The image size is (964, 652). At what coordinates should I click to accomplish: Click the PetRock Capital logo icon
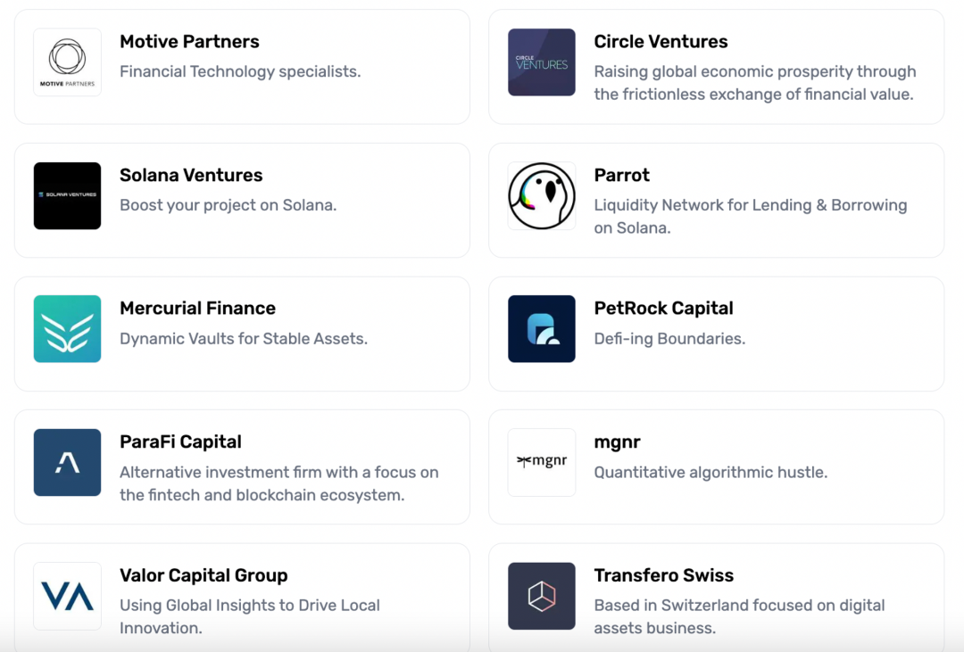pyautogui.click(x=542, y=329)
